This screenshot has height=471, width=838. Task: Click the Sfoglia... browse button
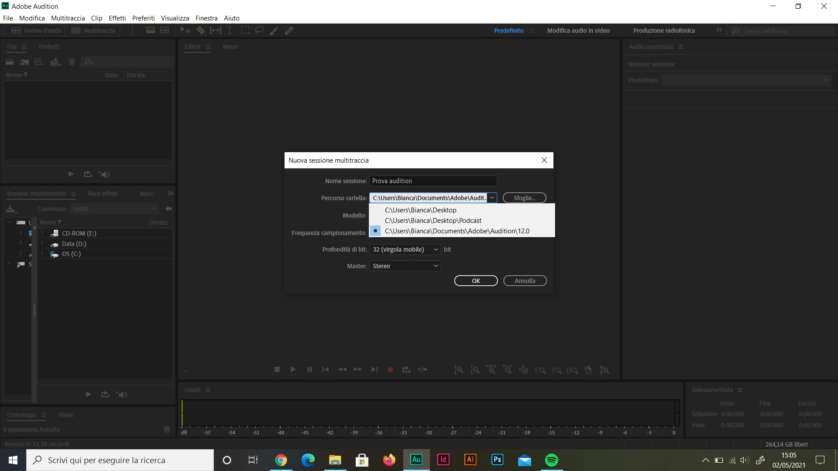click(x=524, y=198)
